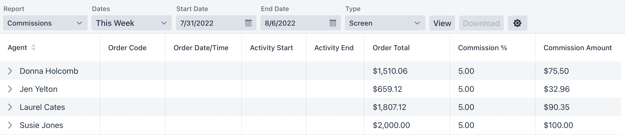Open the Dates This Week dropdown
Screen dimensions: 625x135
[x=132, y=23]
